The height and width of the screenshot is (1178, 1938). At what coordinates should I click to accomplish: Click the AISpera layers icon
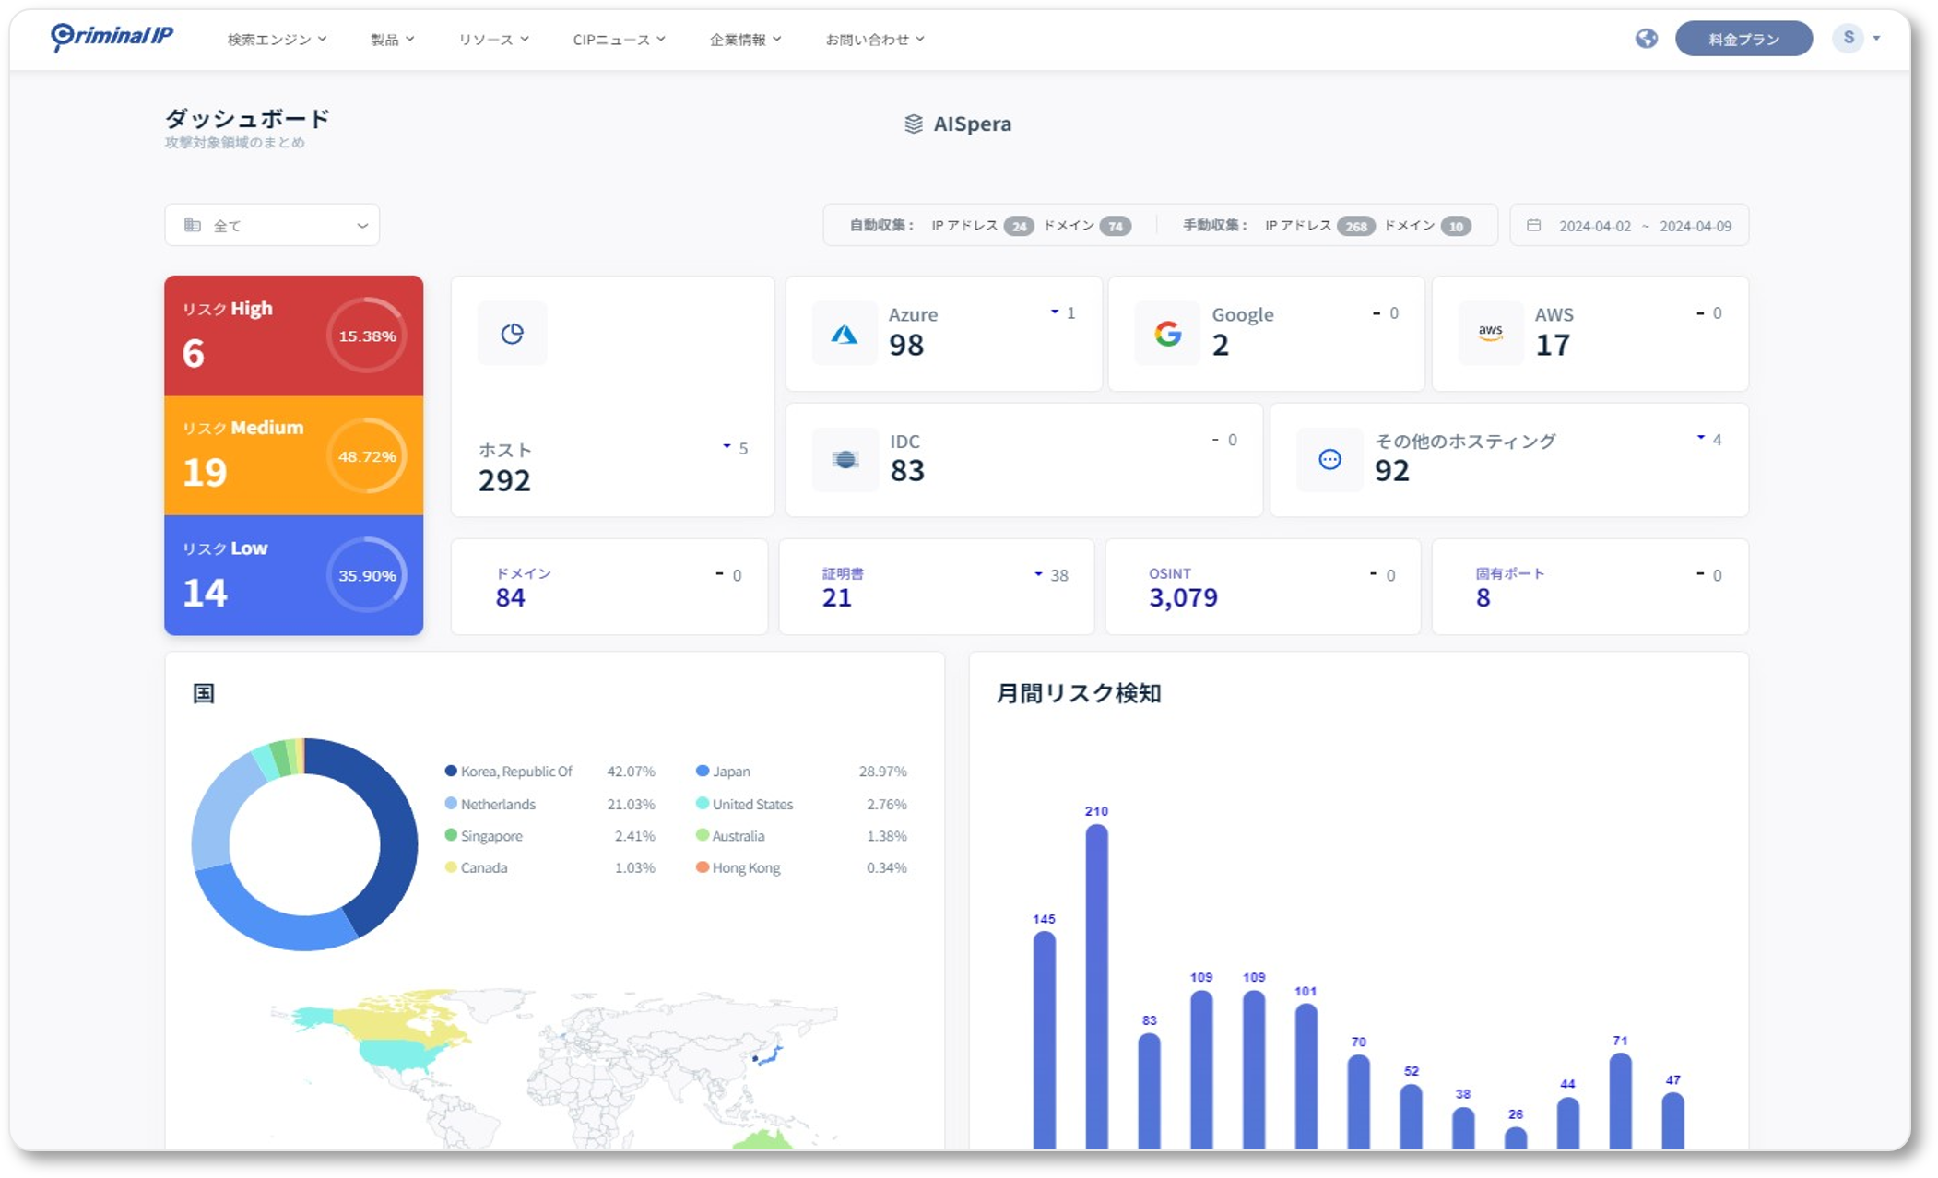tap(914, 124)
